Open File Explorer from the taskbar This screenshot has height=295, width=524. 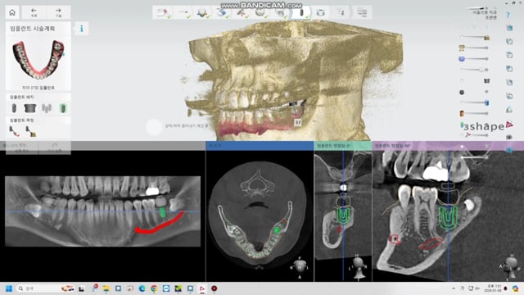[x=106, y=288]
